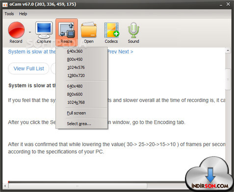Click the View Full List button
The height and width of the screenshot is (192, 234).
[x=28, y=68]
